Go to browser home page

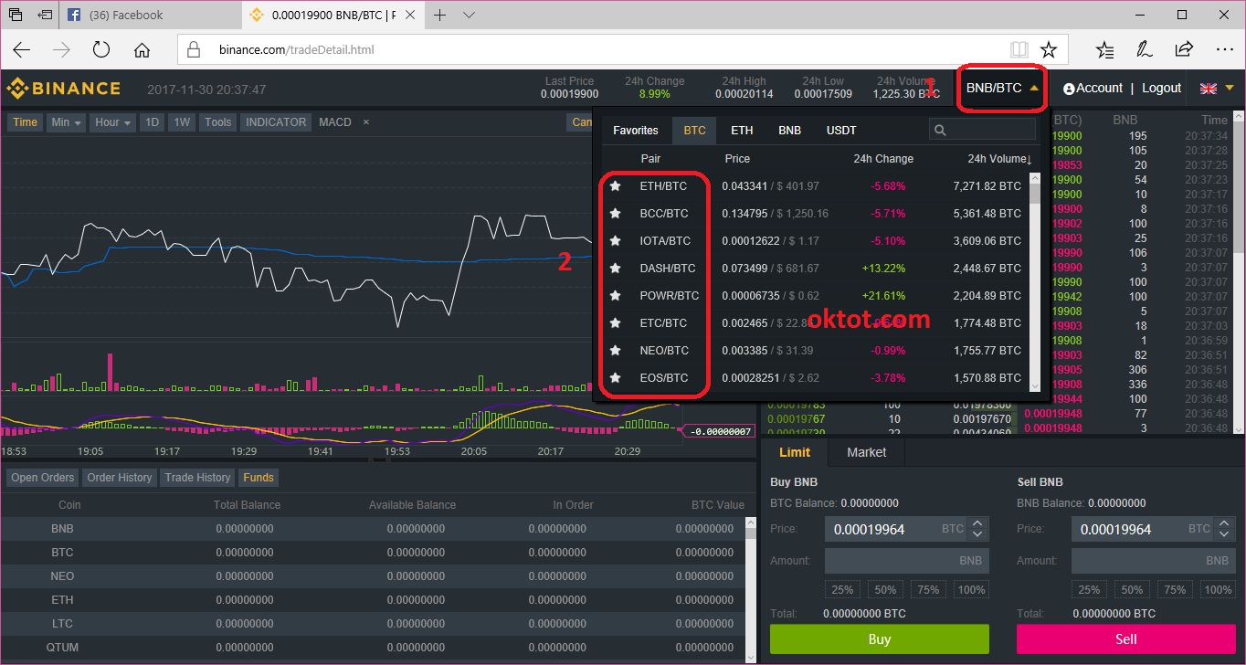[x=142, y=49]
